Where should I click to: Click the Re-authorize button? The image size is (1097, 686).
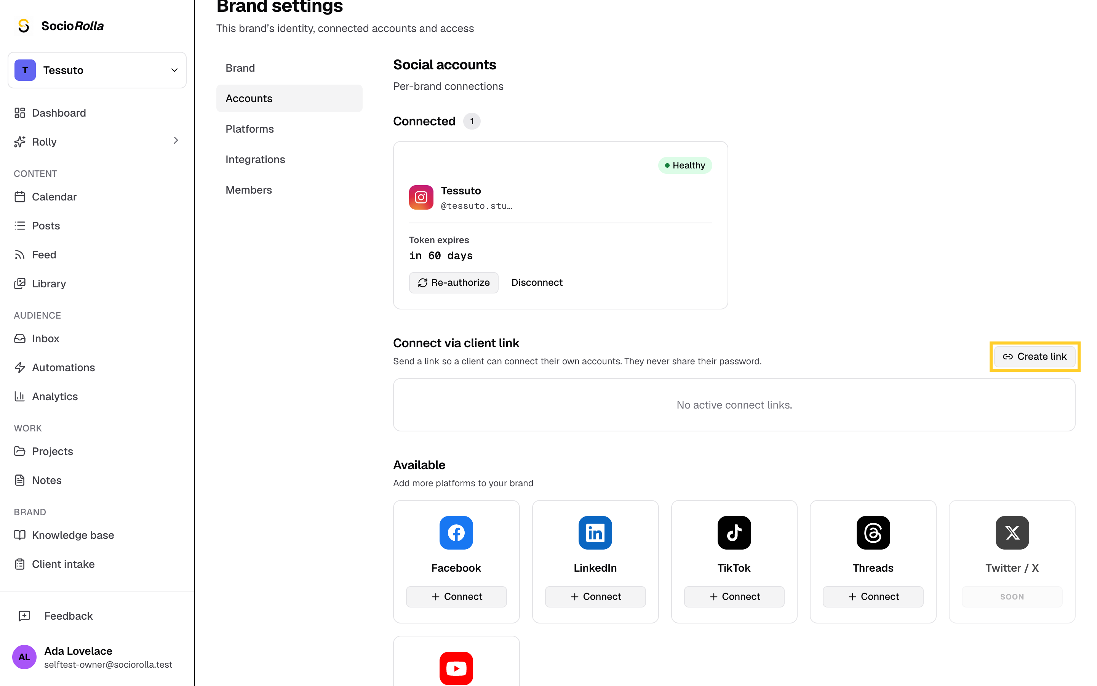(x=453, y=283)
